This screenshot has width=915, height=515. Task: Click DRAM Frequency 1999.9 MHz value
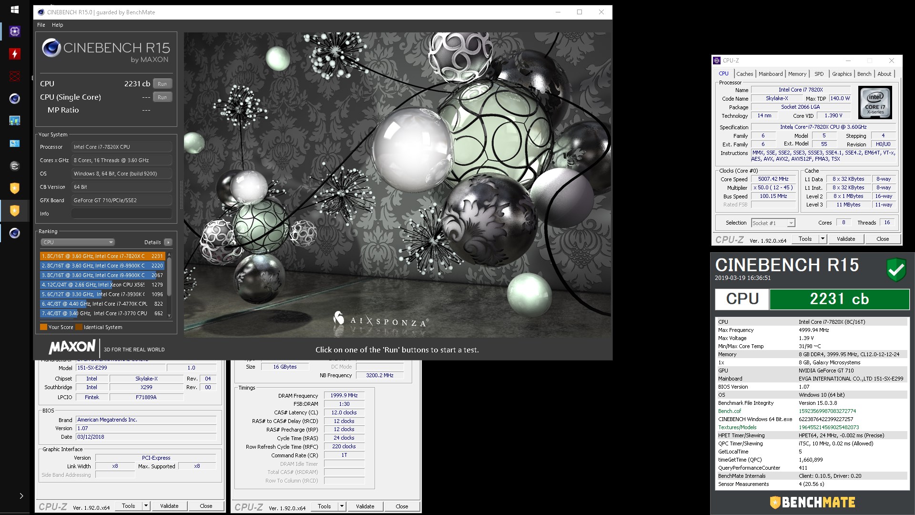click(x=344, y=395)
